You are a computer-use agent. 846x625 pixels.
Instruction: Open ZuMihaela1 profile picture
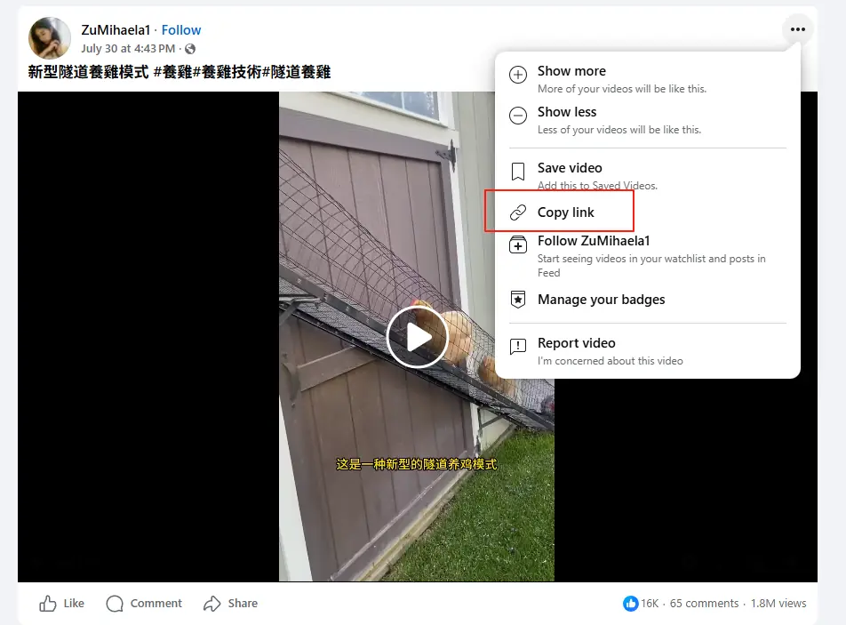click(x=50, y=38)
